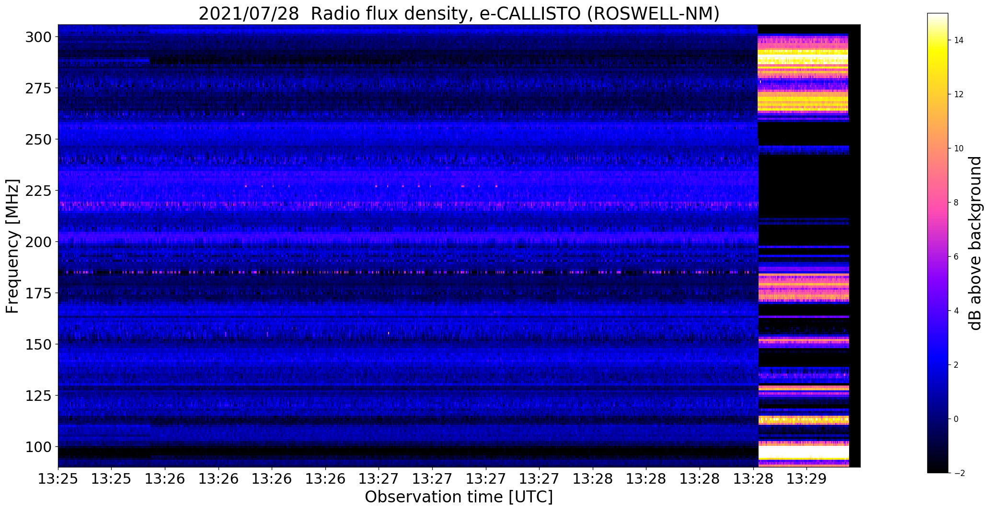990x511 pixels.
Task: Click the 175 frequency tick label
Action: pyautogui.click(x=38, y=293)
